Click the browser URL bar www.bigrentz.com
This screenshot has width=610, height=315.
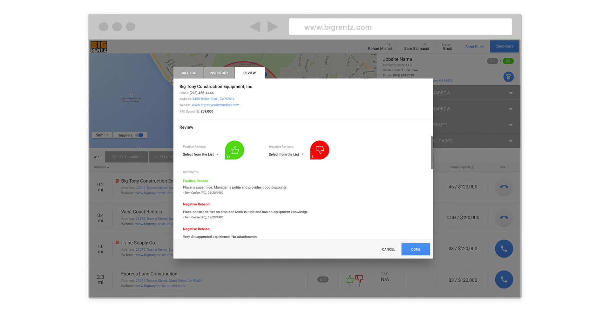click(400, 27)
